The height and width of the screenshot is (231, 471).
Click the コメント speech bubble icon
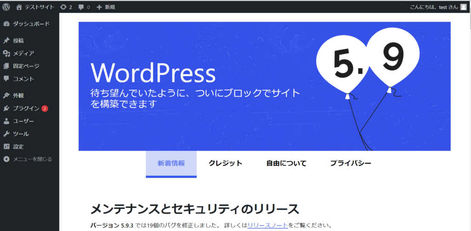(x=6, y=79)
